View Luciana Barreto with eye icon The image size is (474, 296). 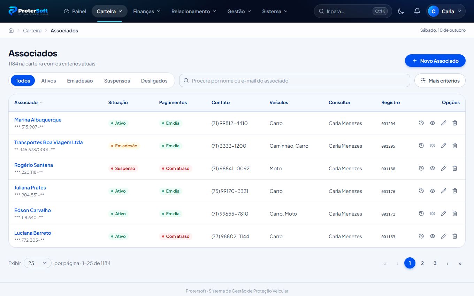(433, 236)
